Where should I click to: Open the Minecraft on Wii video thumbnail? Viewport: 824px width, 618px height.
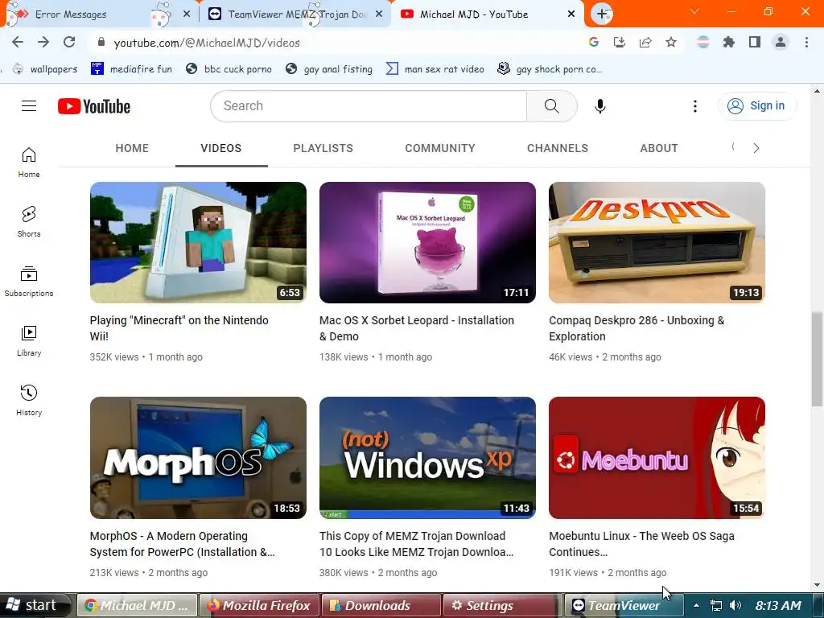point(198,242)
